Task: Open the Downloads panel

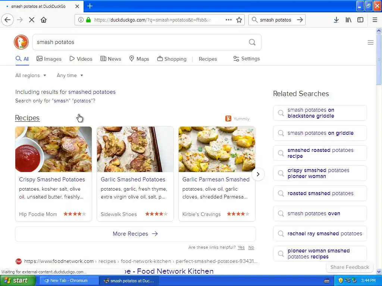Action: click(336, 20)
